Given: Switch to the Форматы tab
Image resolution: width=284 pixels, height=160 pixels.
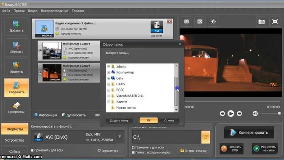Looking at the screenshot, I should [x=15, y=129].
